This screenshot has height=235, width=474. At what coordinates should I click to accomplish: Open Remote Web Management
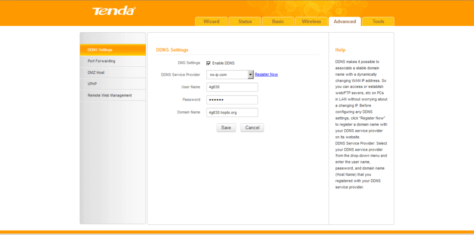point(113,96)
